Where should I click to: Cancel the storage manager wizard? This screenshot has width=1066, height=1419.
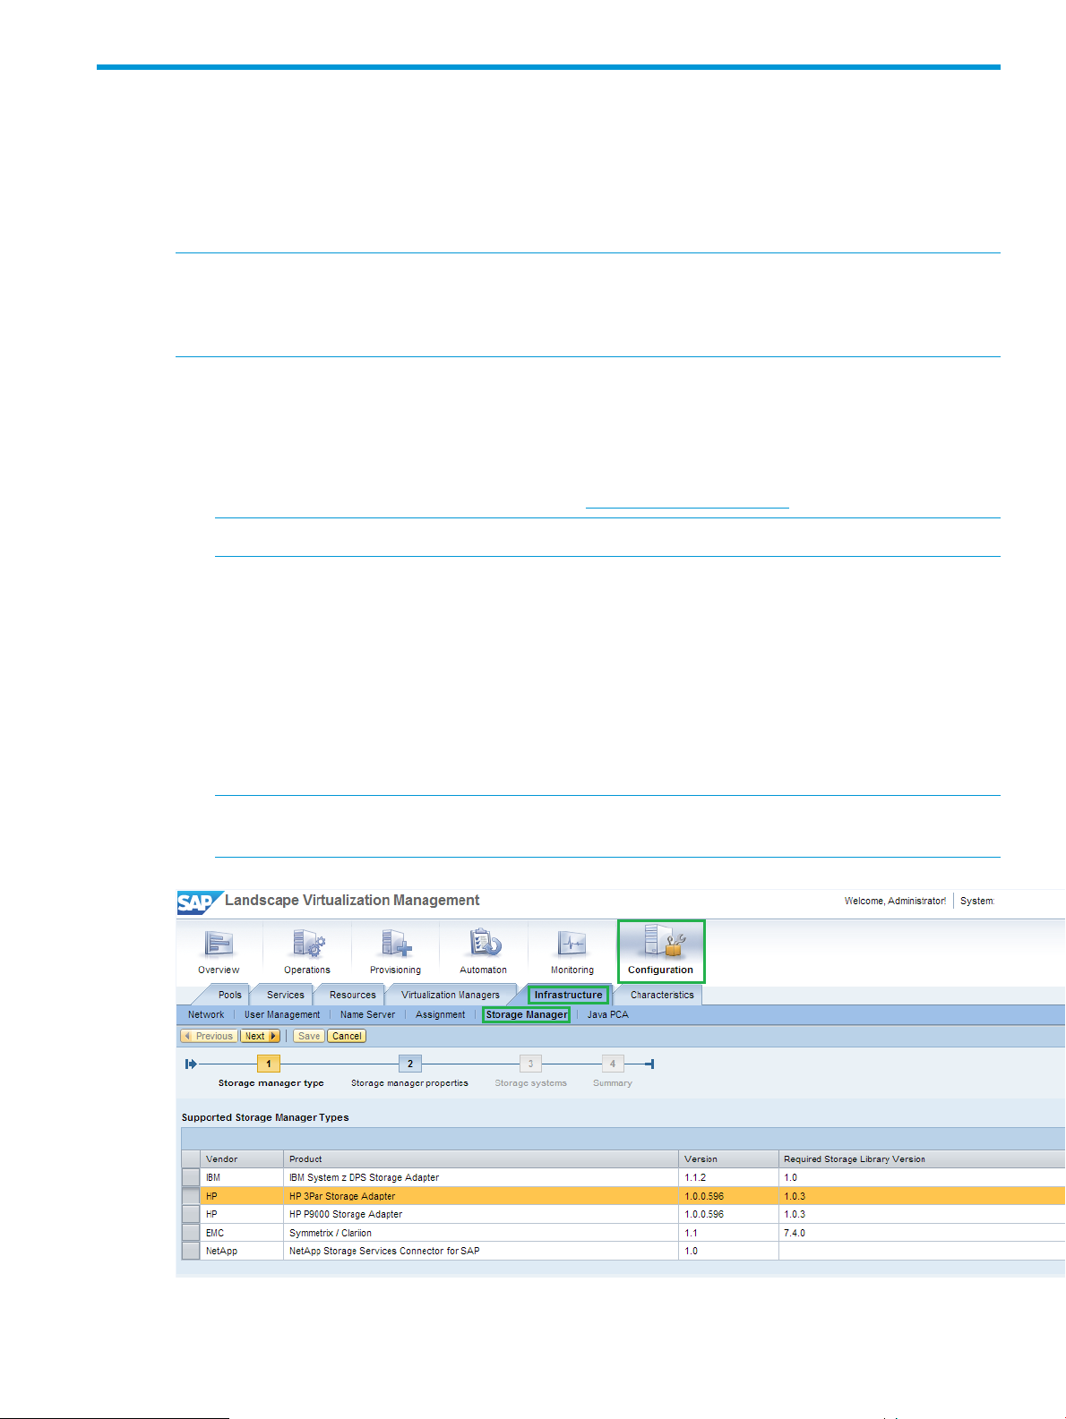347,1036
